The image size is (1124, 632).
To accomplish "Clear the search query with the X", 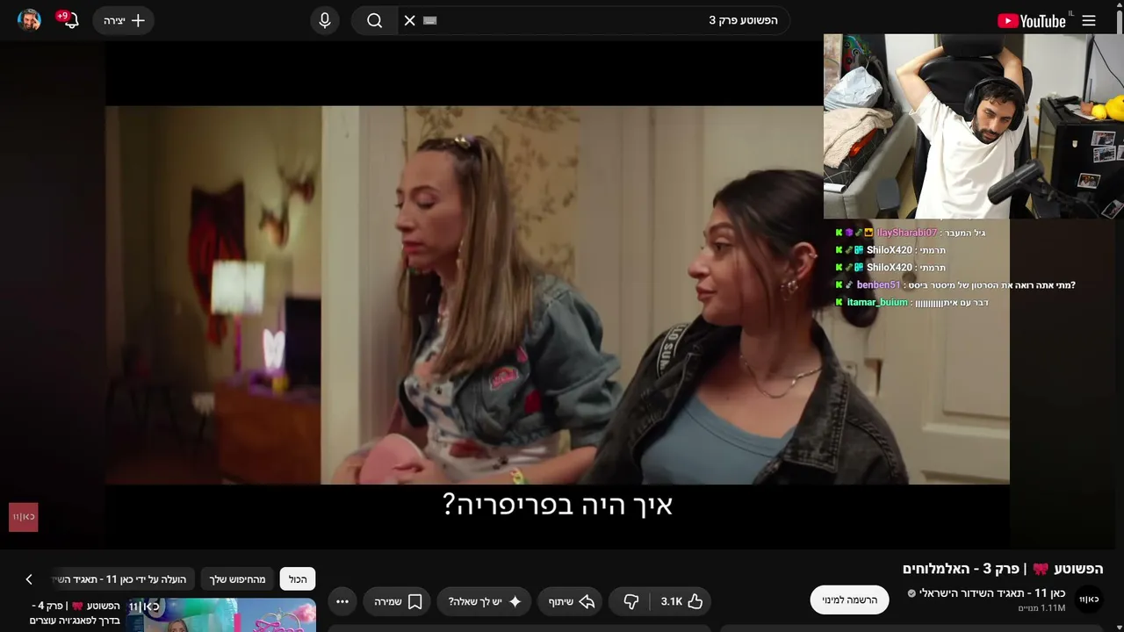I will pos(409,20).
